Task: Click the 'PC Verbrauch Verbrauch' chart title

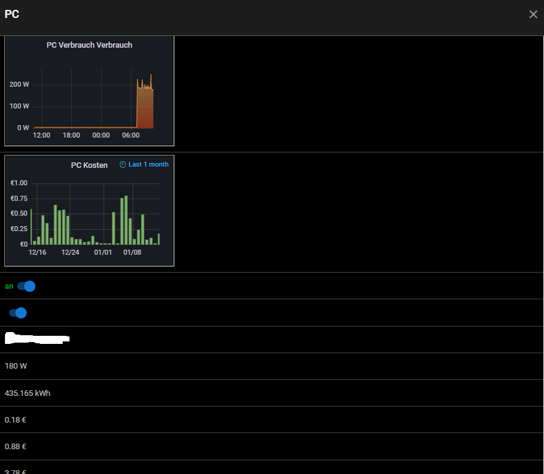Action: [x=89, y=45]
